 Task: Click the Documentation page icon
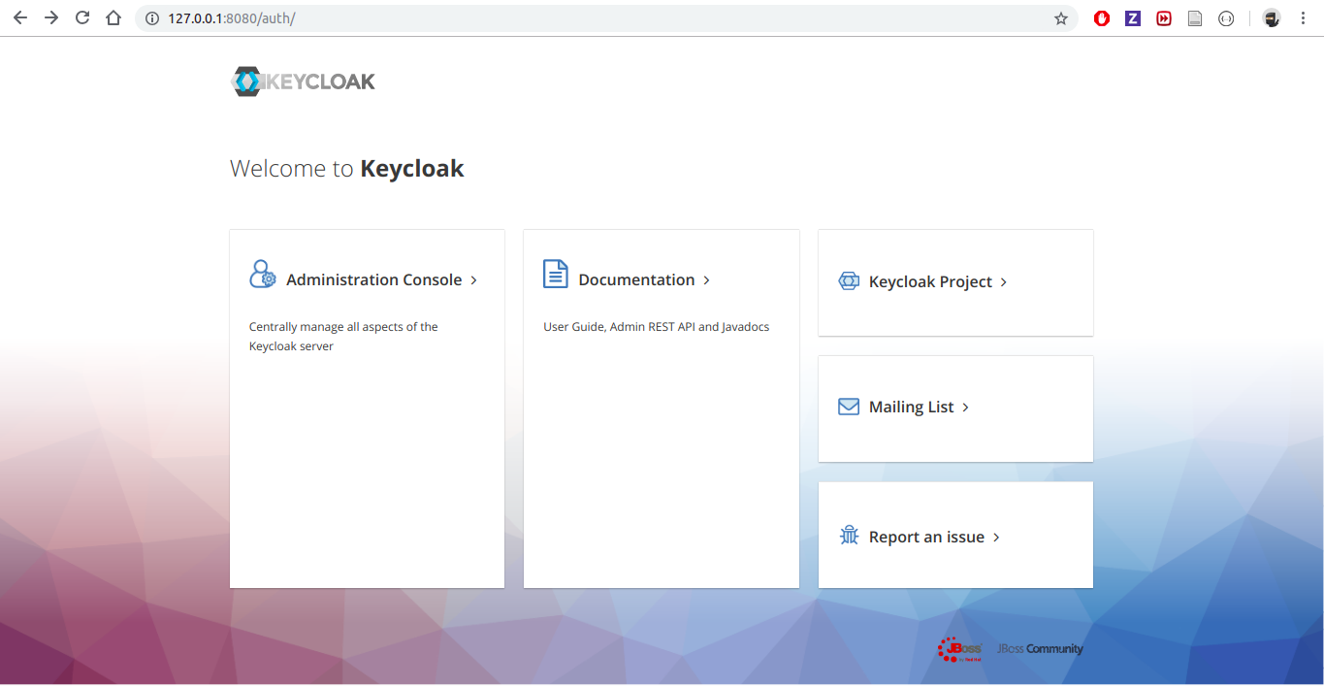click(x=556, y=275)
